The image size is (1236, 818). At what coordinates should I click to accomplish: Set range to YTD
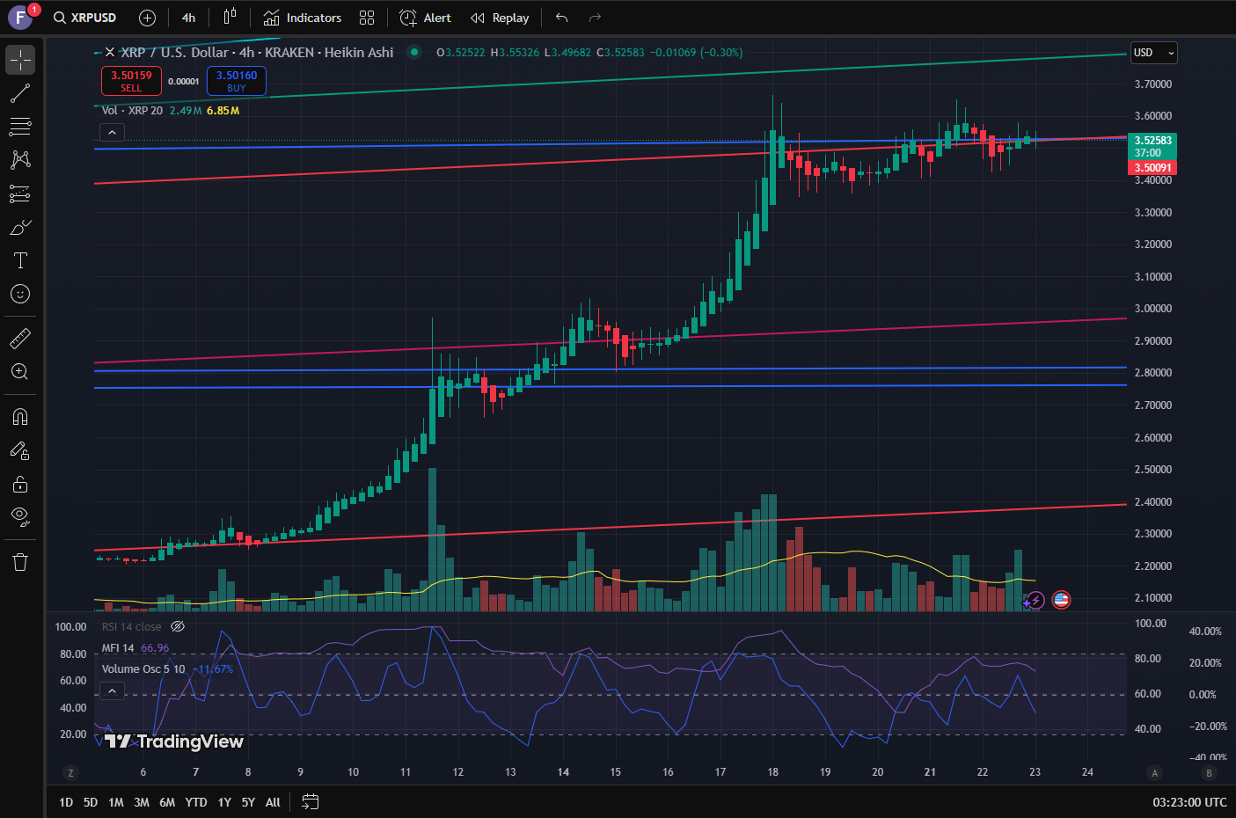click(196, 802)
